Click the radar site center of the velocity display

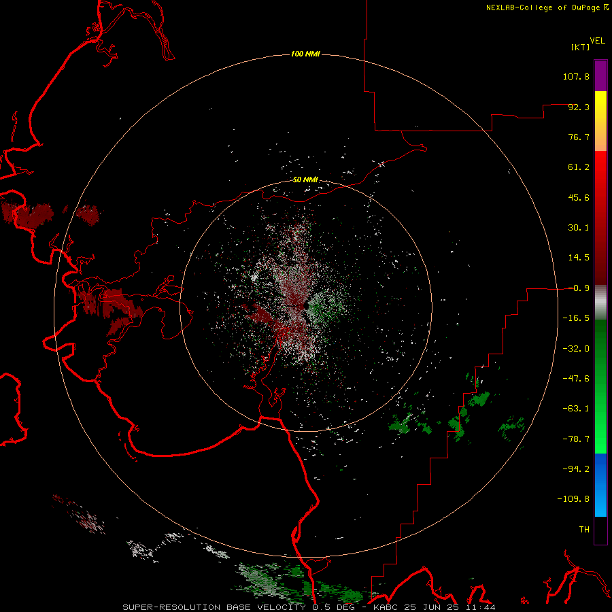pos(306,305)
